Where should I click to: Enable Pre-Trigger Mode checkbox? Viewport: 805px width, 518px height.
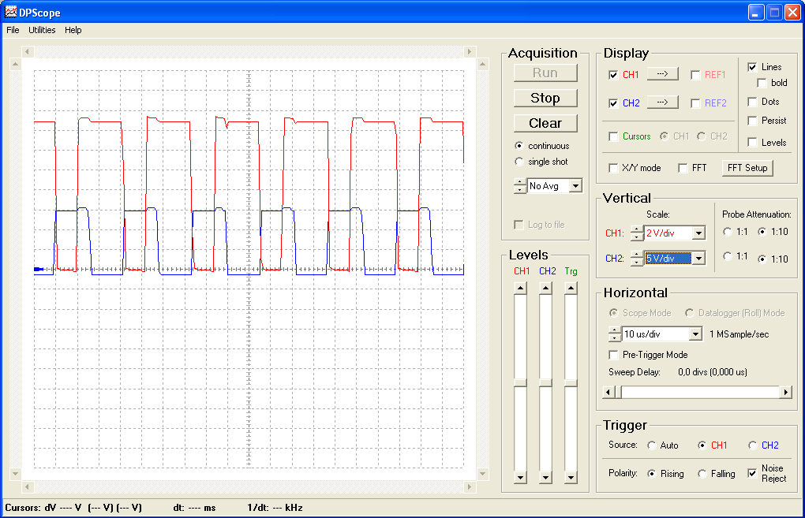(x=613, y=355)
